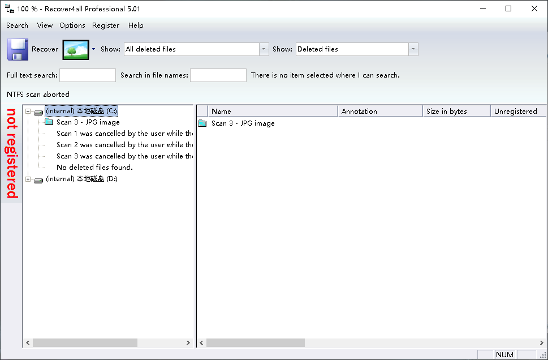
Task: Select the 'No deleted files found.' row
Action: pos(94,167)
